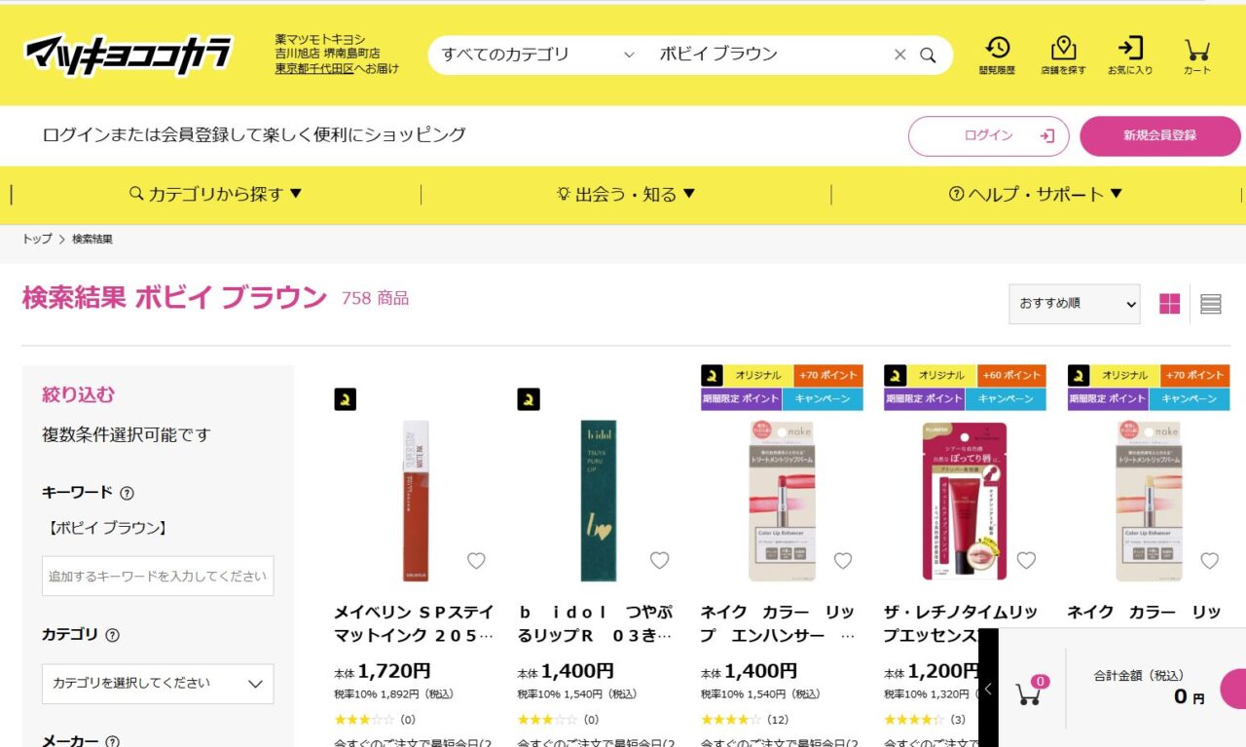Expand ヘルプ・サポート menu
This screenshot has width=1246, height=747.
click(x=1036, y=195)
